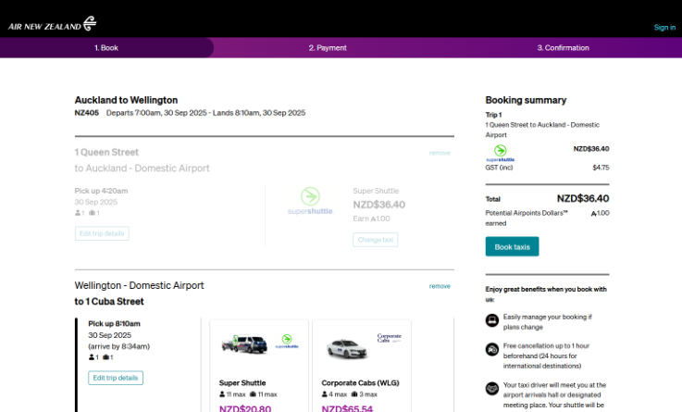
Task: Click Super Shuttle logo in Booking summary
Action: click(x=500, y=153)
